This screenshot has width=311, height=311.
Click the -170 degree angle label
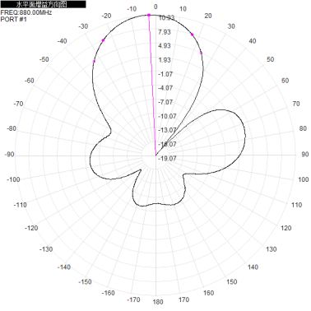point(133,299)
